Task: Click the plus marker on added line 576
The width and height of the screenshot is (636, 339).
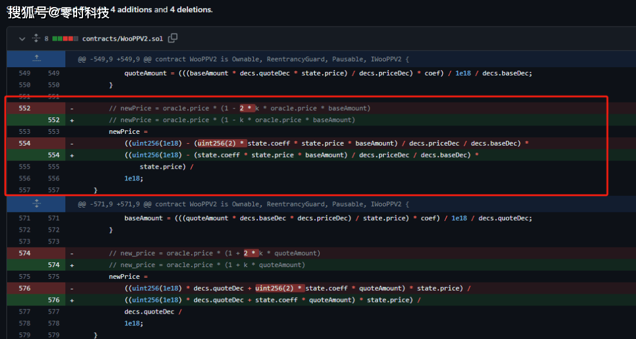Action: coord(72,300)
